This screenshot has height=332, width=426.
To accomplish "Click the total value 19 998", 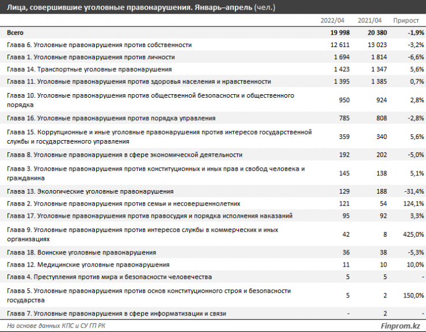I will [336, 33].
